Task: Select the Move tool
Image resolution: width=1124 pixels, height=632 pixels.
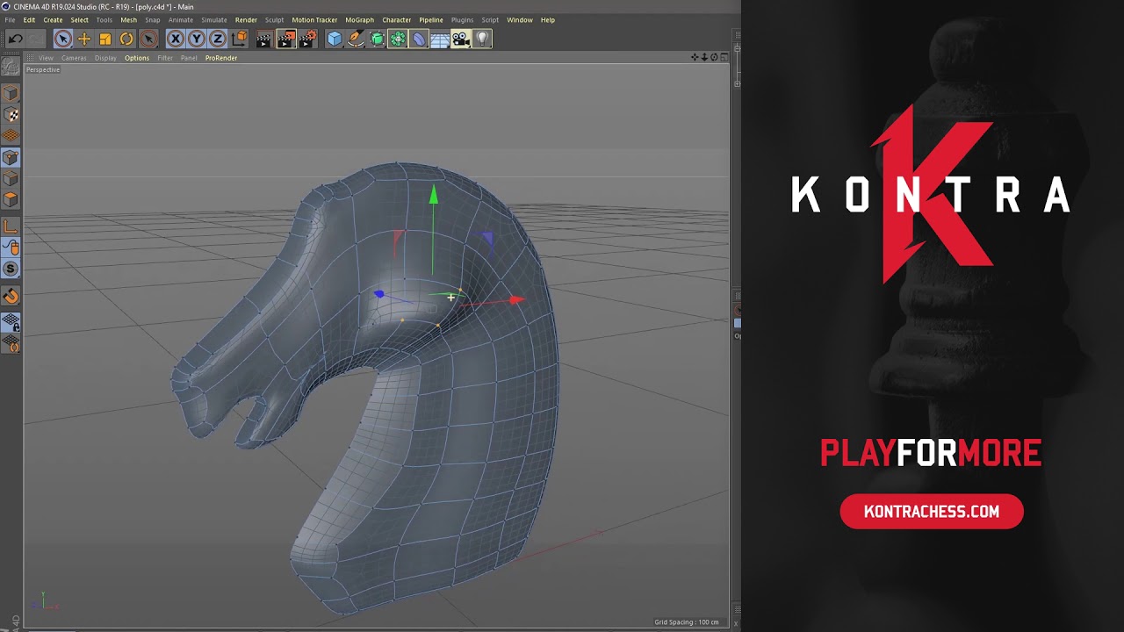Action: coord(84,39)
